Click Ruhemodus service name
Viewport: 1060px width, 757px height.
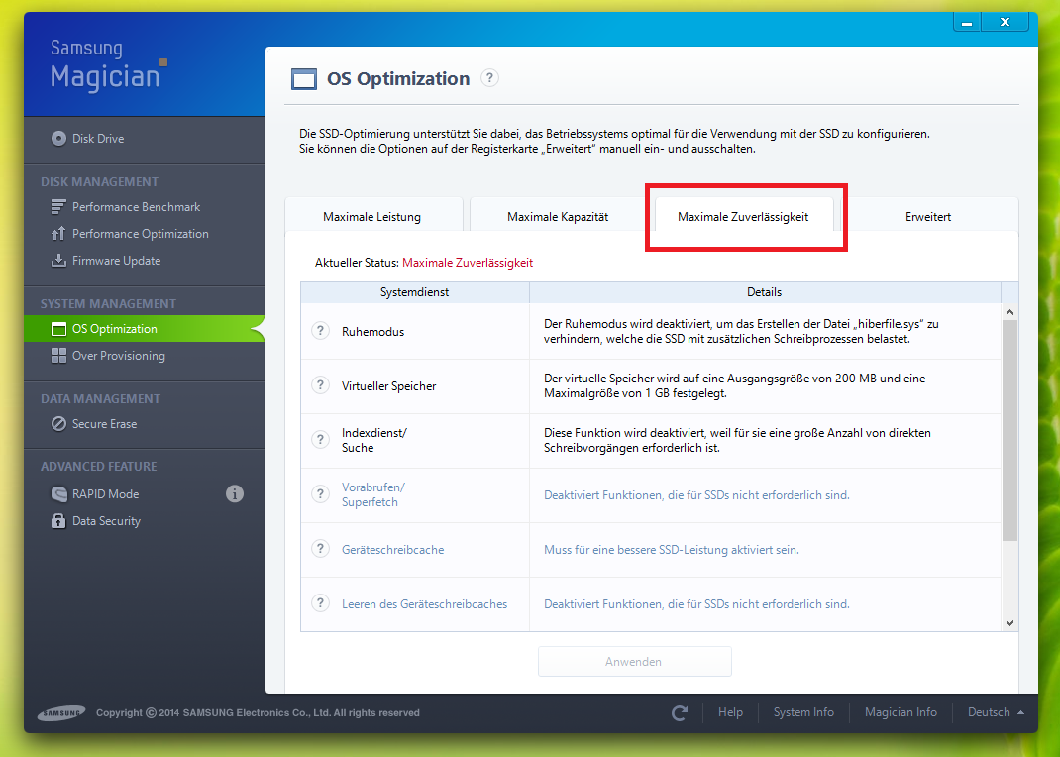[x=372, y=332]
